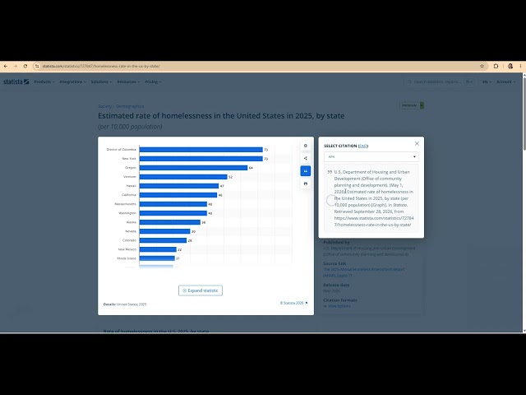Image resolution: width=526 pixels, height=395 pixels.
Task: Follow the Society breadcrumb link
Action: [104, 106]
